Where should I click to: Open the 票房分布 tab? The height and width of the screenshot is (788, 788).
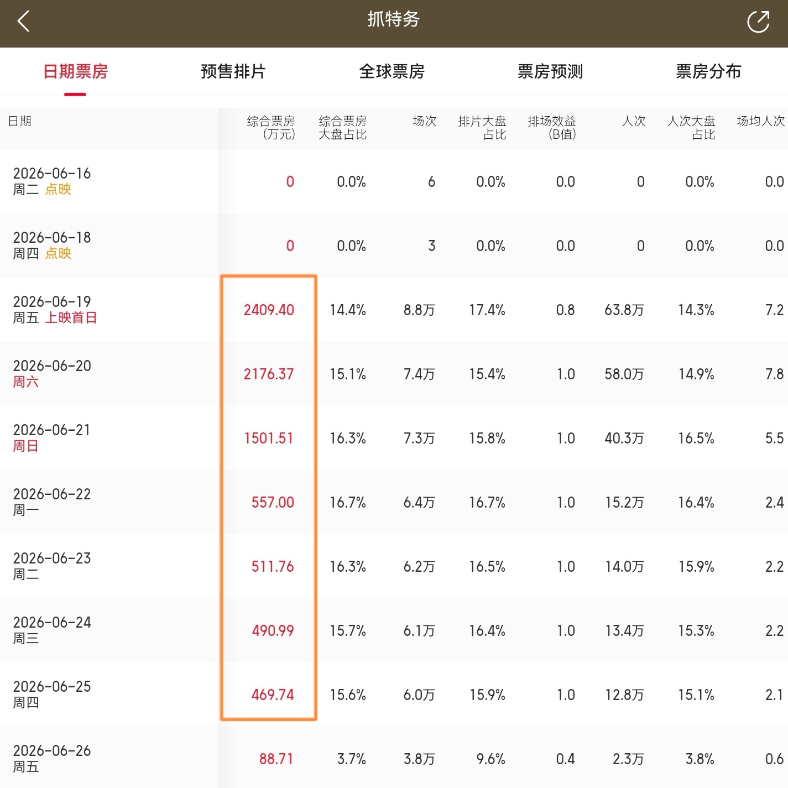pos(708,71)
